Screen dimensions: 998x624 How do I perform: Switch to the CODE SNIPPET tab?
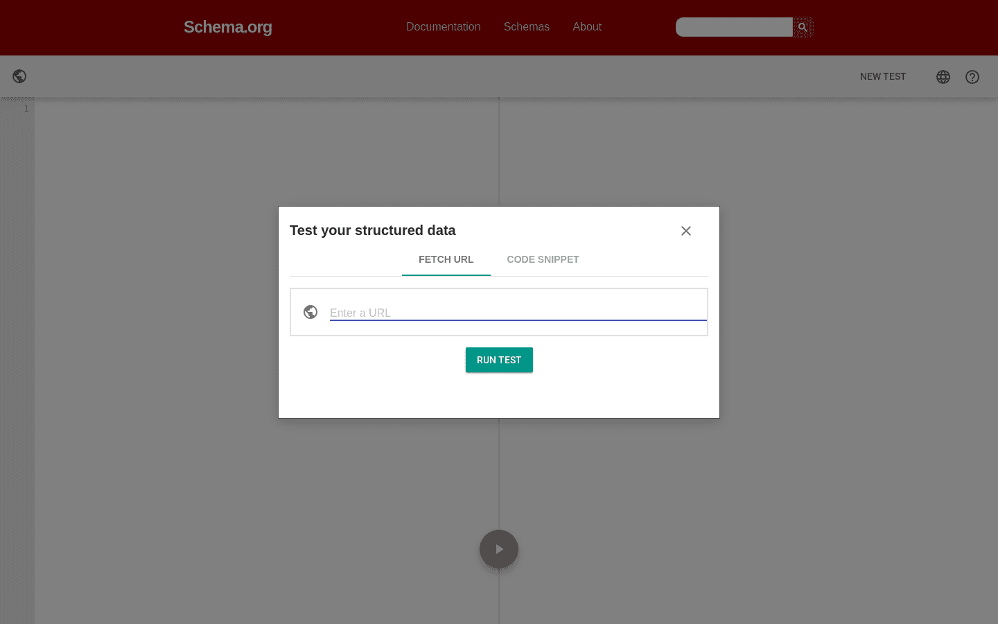tap(543, 259)
